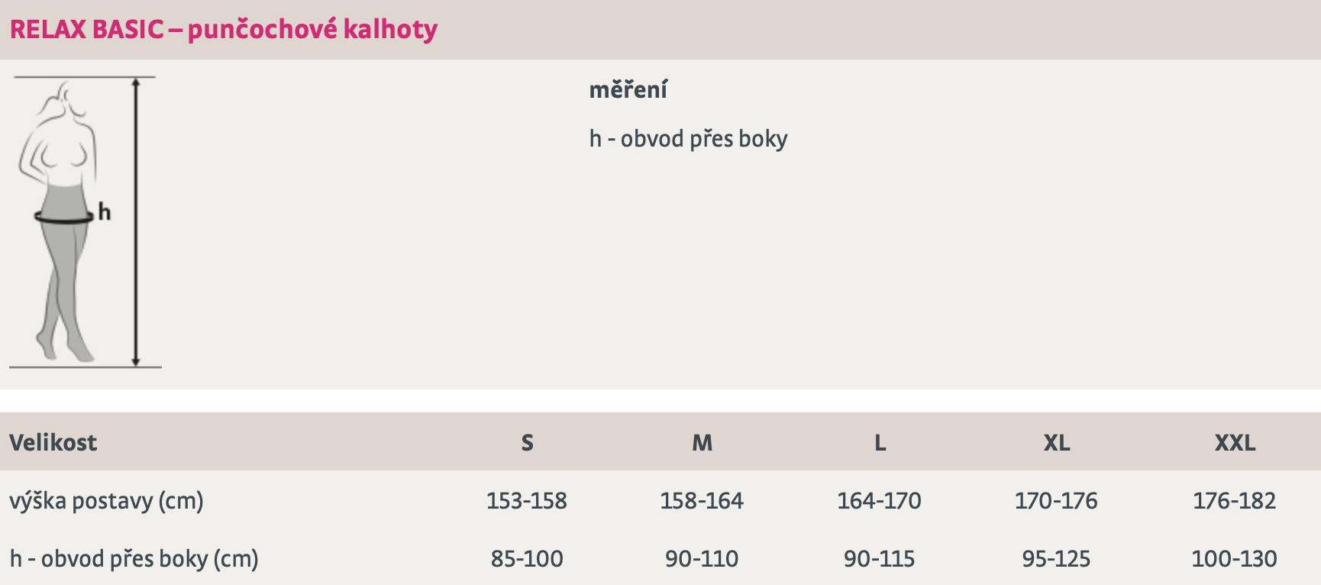Click the 'měření' heading
The image size is (1321, 585).
[628, 89]
